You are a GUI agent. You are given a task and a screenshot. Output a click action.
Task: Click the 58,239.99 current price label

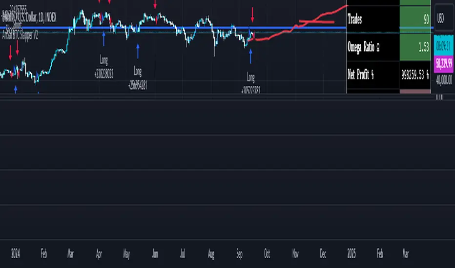click(x=444, y=63)
